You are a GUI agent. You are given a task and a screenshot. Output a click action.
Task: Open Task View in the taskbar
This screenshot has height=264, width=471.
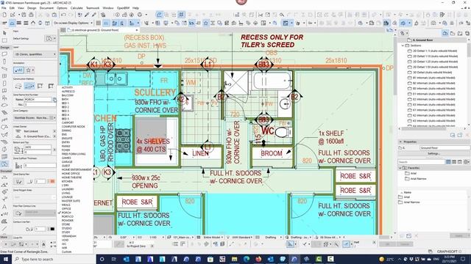coord(114,259)
